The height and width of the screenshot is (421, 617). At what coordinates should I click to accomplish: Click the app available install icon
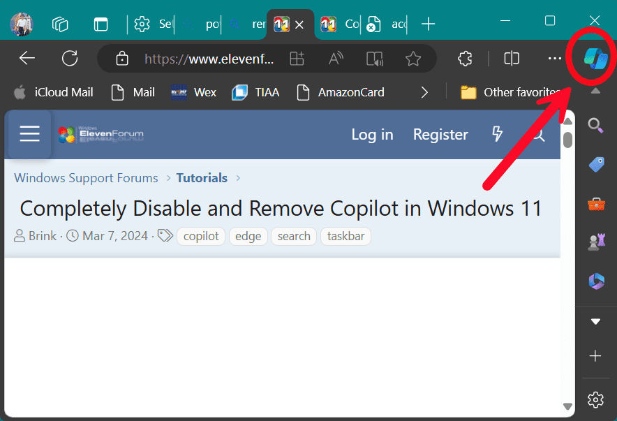297,59
